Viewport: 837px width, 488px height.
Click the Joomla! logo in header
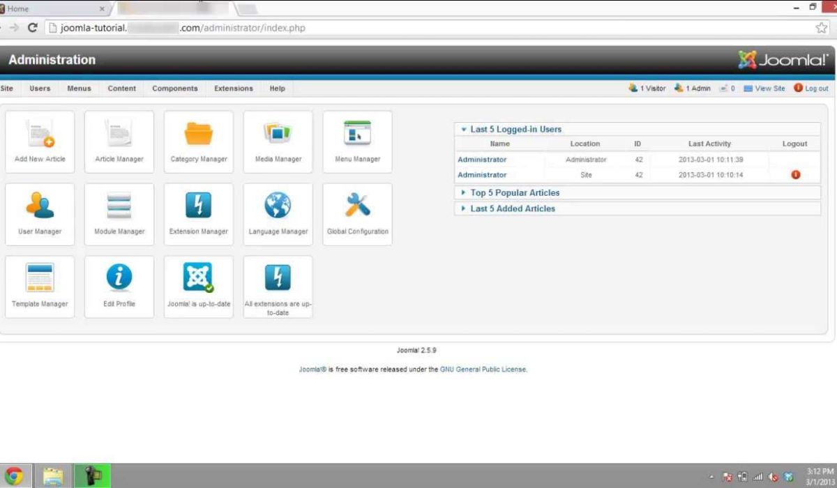tap(783, 60)
